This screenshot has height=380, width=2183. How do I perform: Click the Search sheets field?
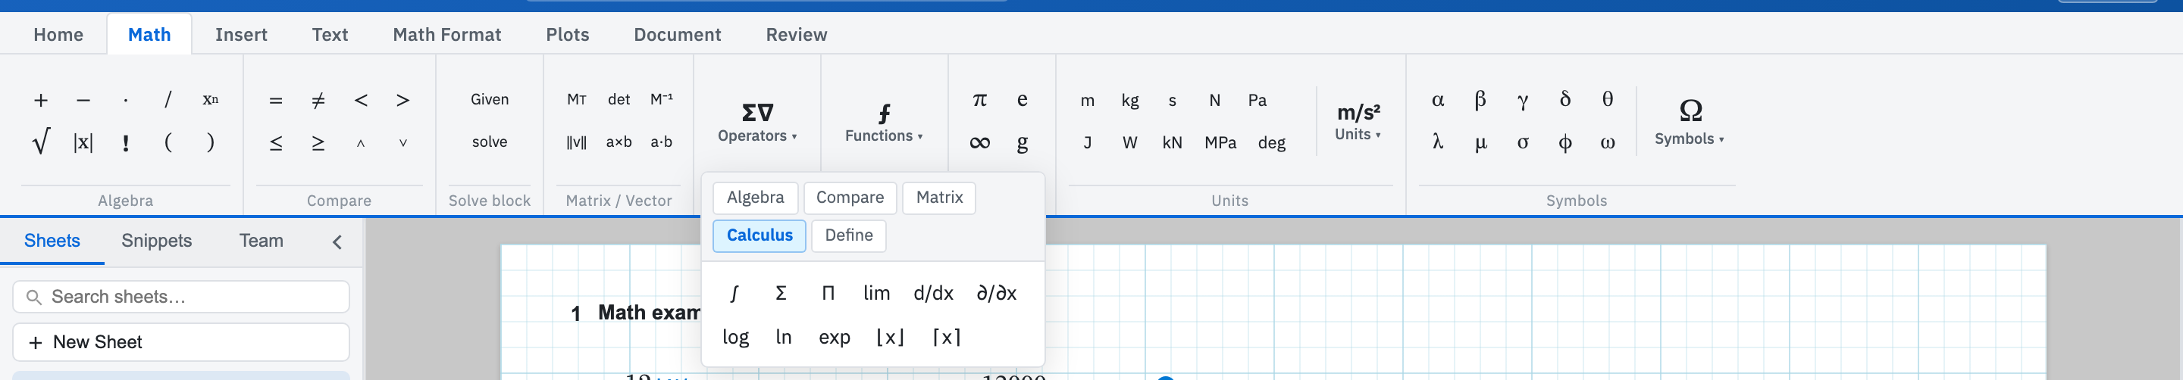coord(181,297)
